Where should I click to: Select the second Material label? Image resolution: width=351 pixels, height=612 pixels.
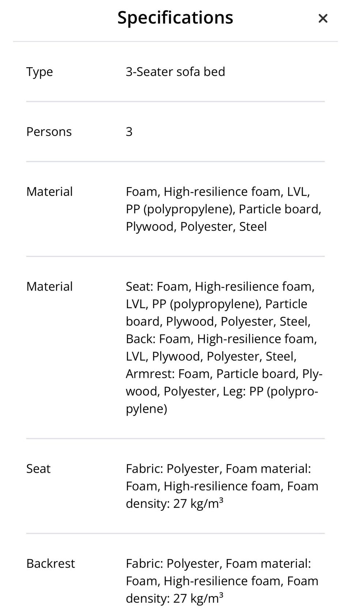coord(49,286)
